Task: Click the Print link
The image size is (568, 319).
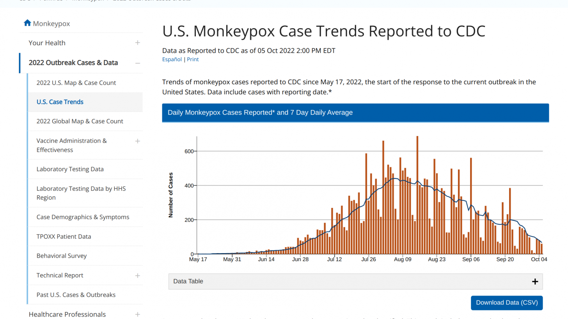Action: click(193, 60)
